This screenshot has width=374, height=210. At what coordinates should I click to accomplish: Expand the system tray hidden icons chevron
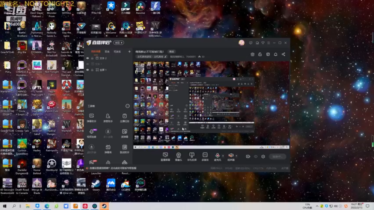(x=317, y=206)
